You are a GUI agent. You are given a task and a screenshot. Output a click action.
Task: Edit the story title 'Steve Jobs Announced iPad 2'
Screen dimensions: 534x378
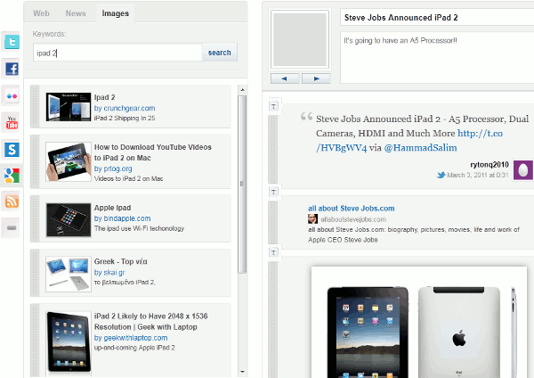(x=433, y=18)
